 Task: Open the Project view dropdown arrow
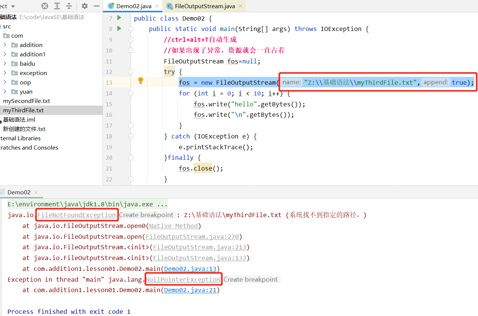click(13, 6)
